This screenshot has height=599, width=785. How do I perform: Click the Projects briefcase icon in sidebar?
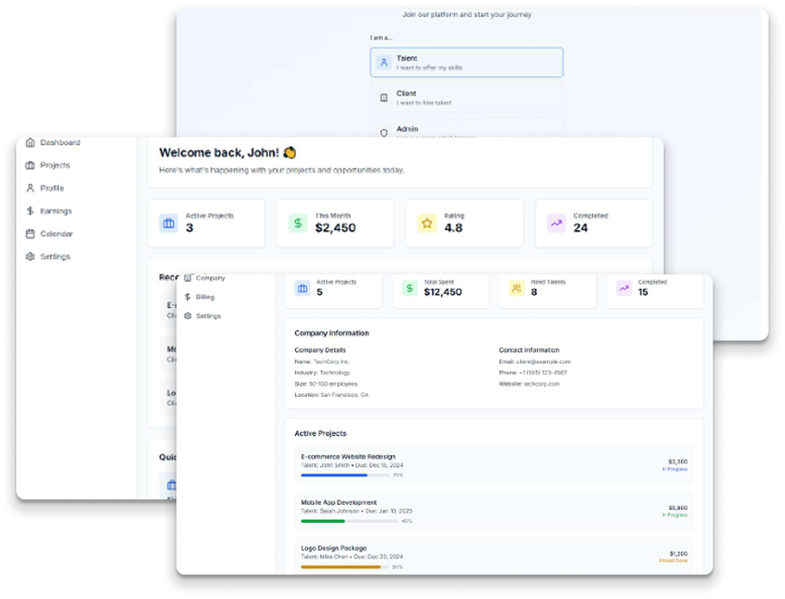point(31,166)
